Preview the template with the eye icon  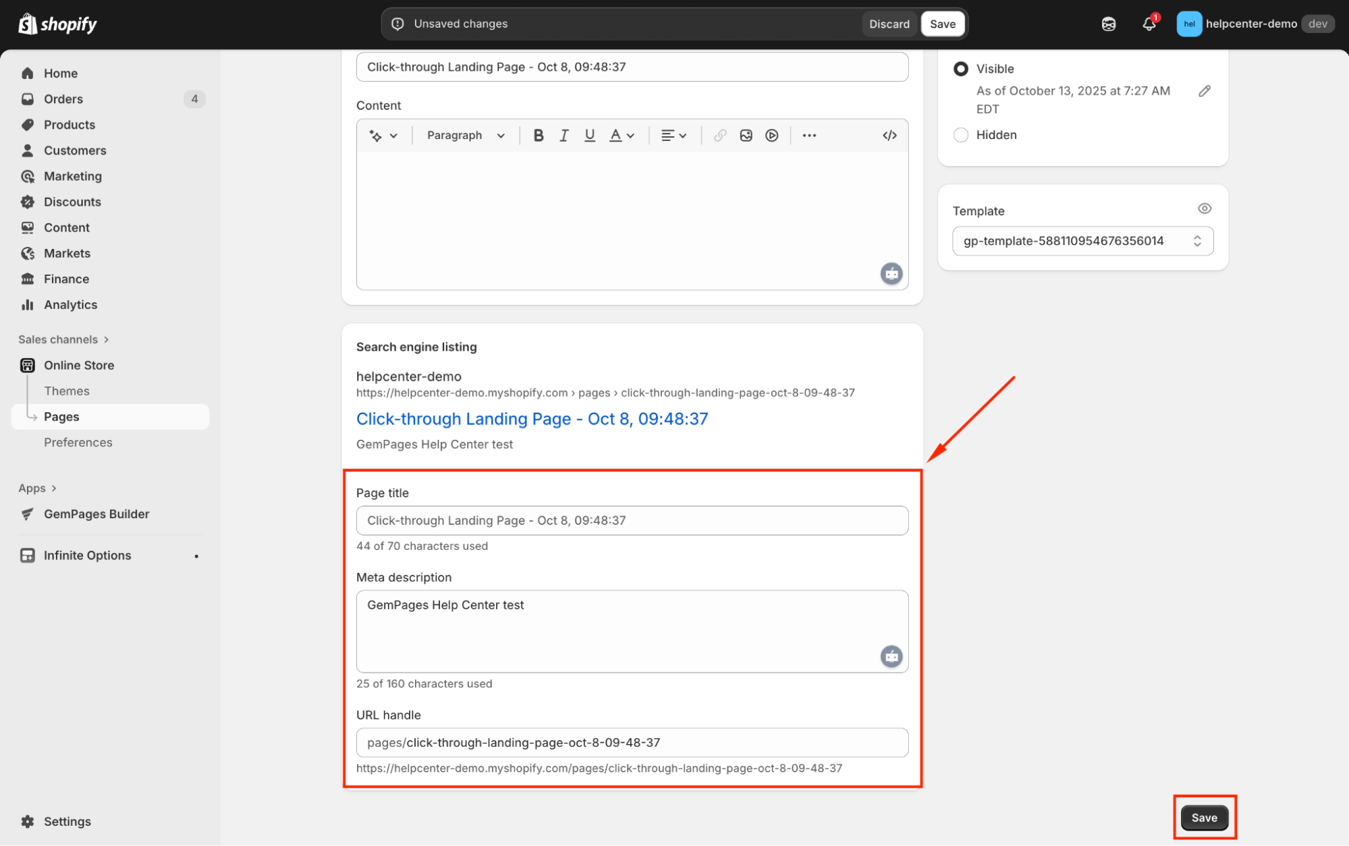coord(1204,208)
